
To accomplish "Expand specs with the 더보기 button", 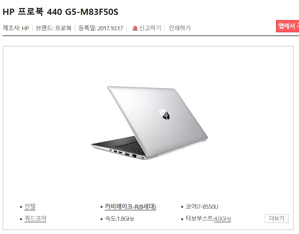I will (276, 218).
